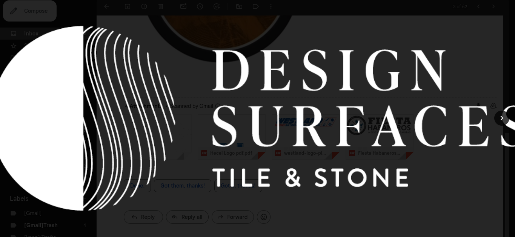Open the emoji reaction picker
Image resolution: width=515 pixels, height=237 pixels.
pos(264,217)
